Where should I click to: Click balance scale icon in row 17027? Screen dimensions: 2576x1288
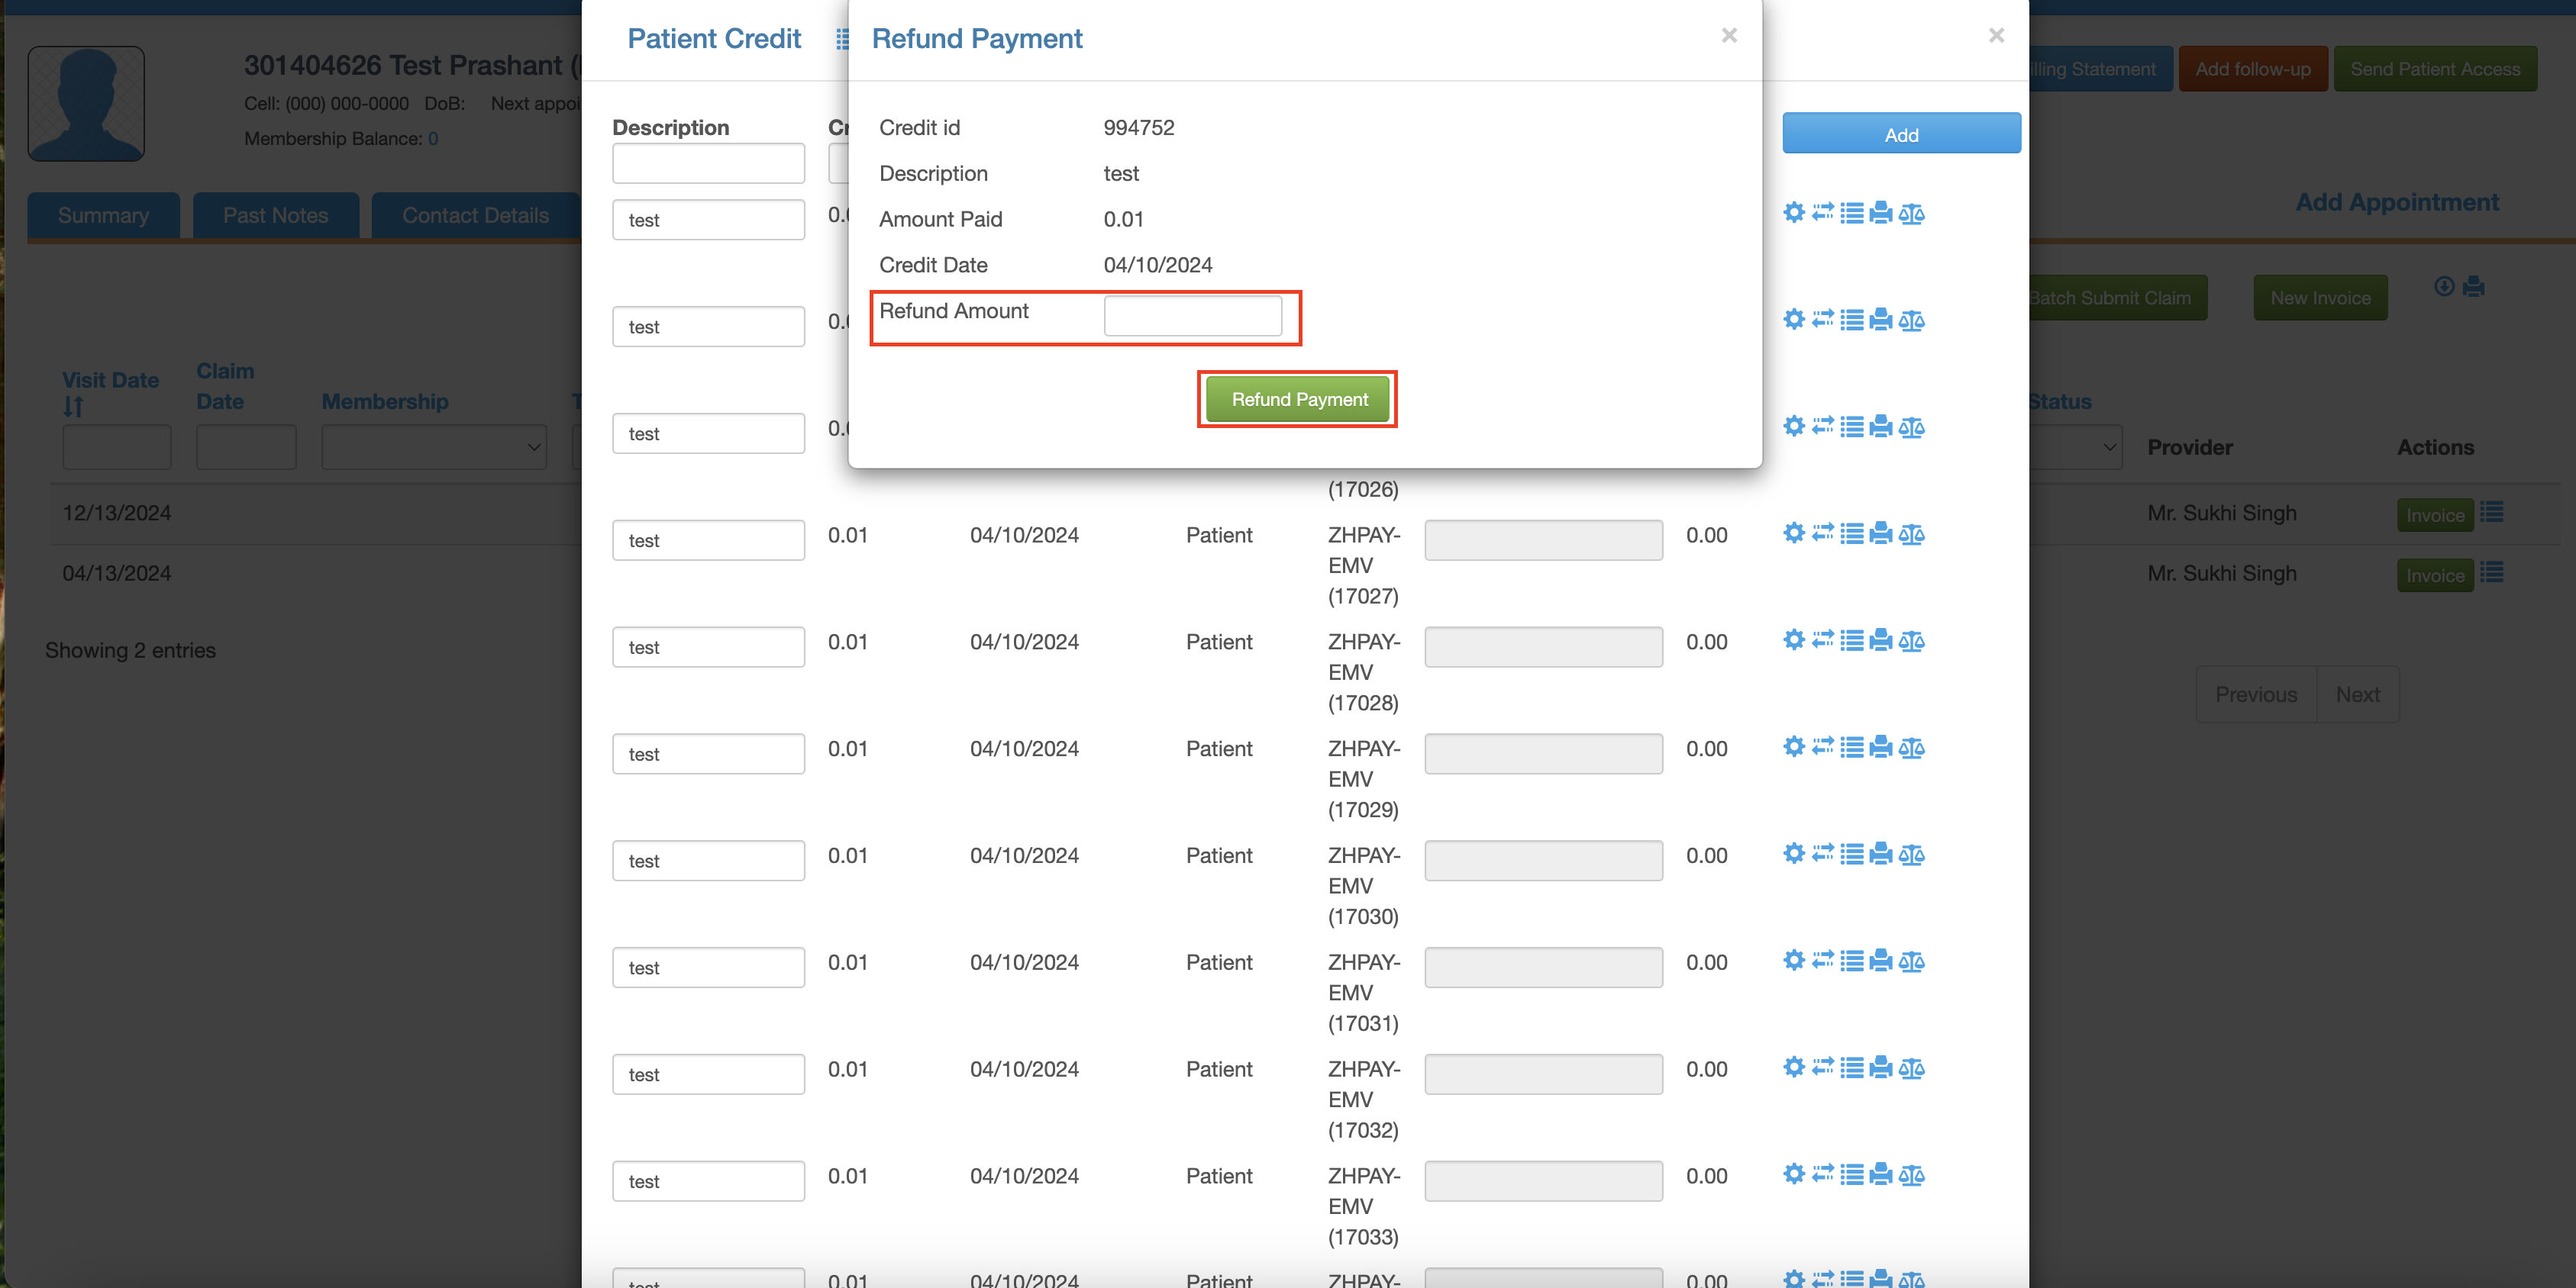[1911, 533]
